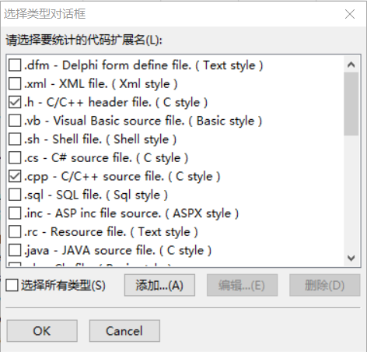The image size is (367, 352).
Task: Enable the .xml XML file type
Action: tap(15, 83)
